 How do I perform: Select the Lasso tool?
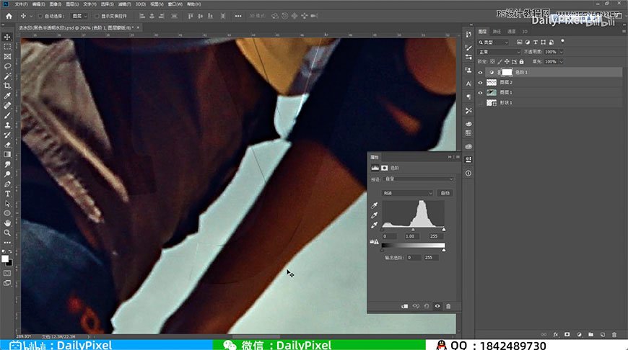[7, 66]
